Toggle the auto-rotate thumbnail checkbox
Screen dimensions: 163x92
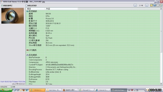[x=2, y=6]
